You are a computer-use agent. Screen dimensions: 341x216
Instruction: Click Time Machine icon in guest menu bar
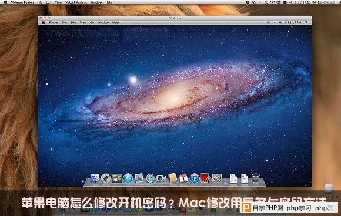click(269, 22)
